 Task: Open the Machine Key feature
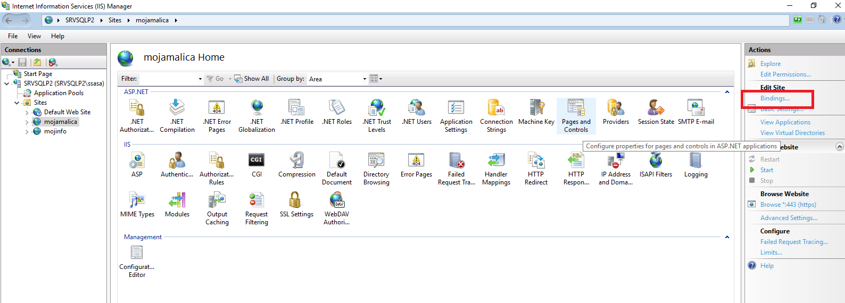[x=536, y=112]
